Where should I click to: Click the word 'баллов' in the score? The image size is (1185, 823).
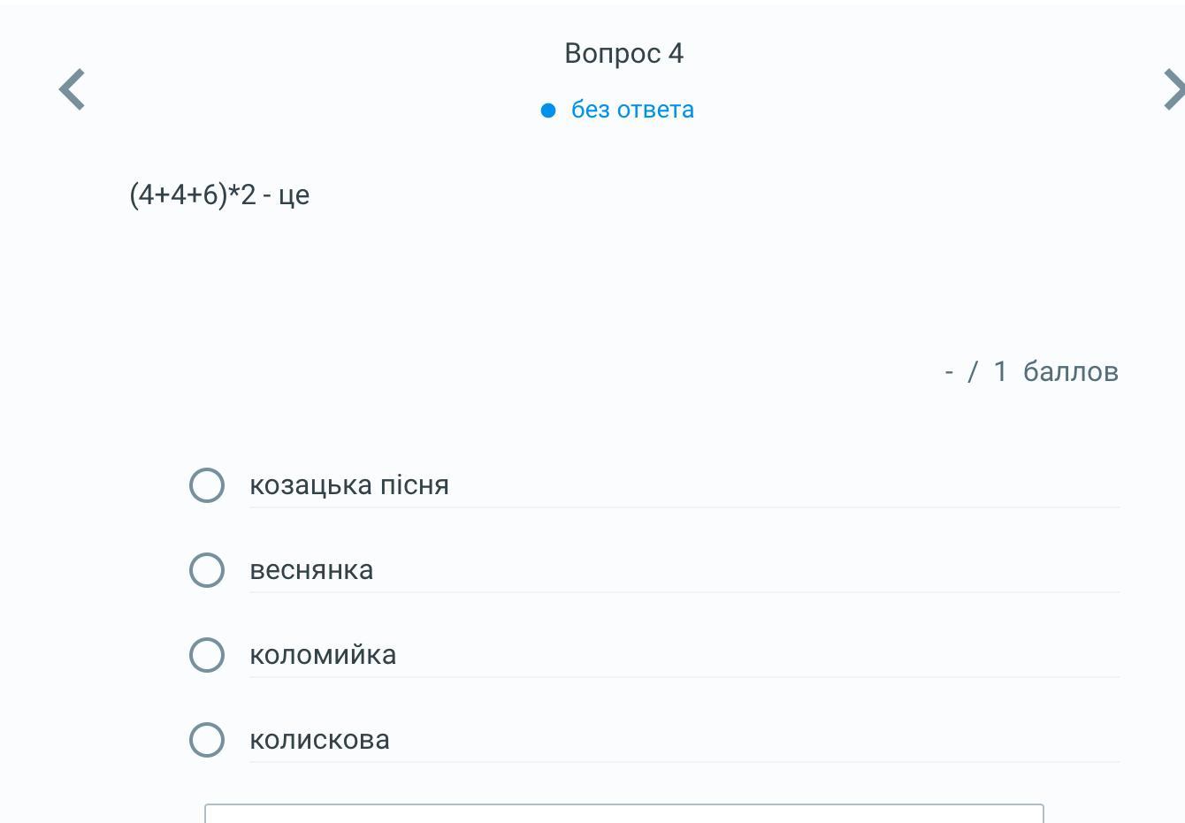click(x=1070, y=371)
